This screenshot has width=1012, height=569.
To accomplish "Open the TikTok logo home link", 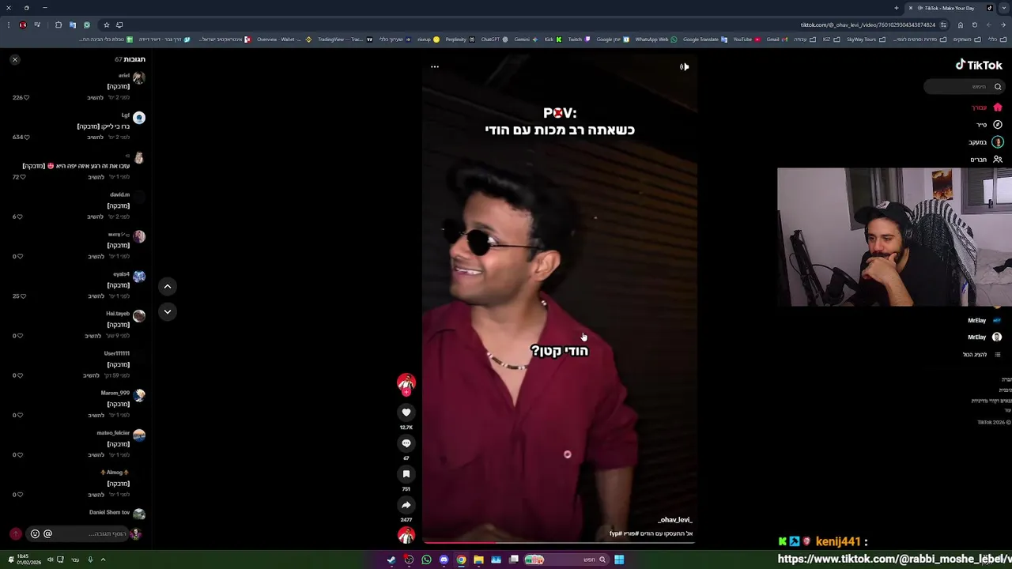I will (979, 66).
